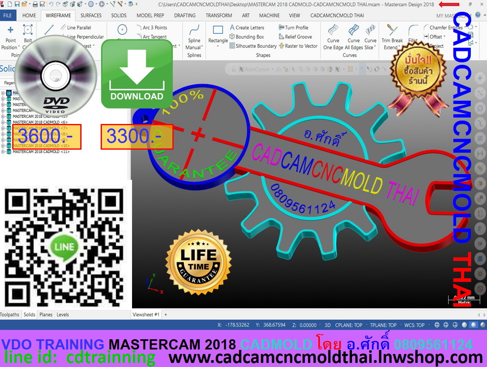The height and width of the screenshot is (367, 487).
Task: Click the WCS: TOP status button
Action: coord(414,325)
